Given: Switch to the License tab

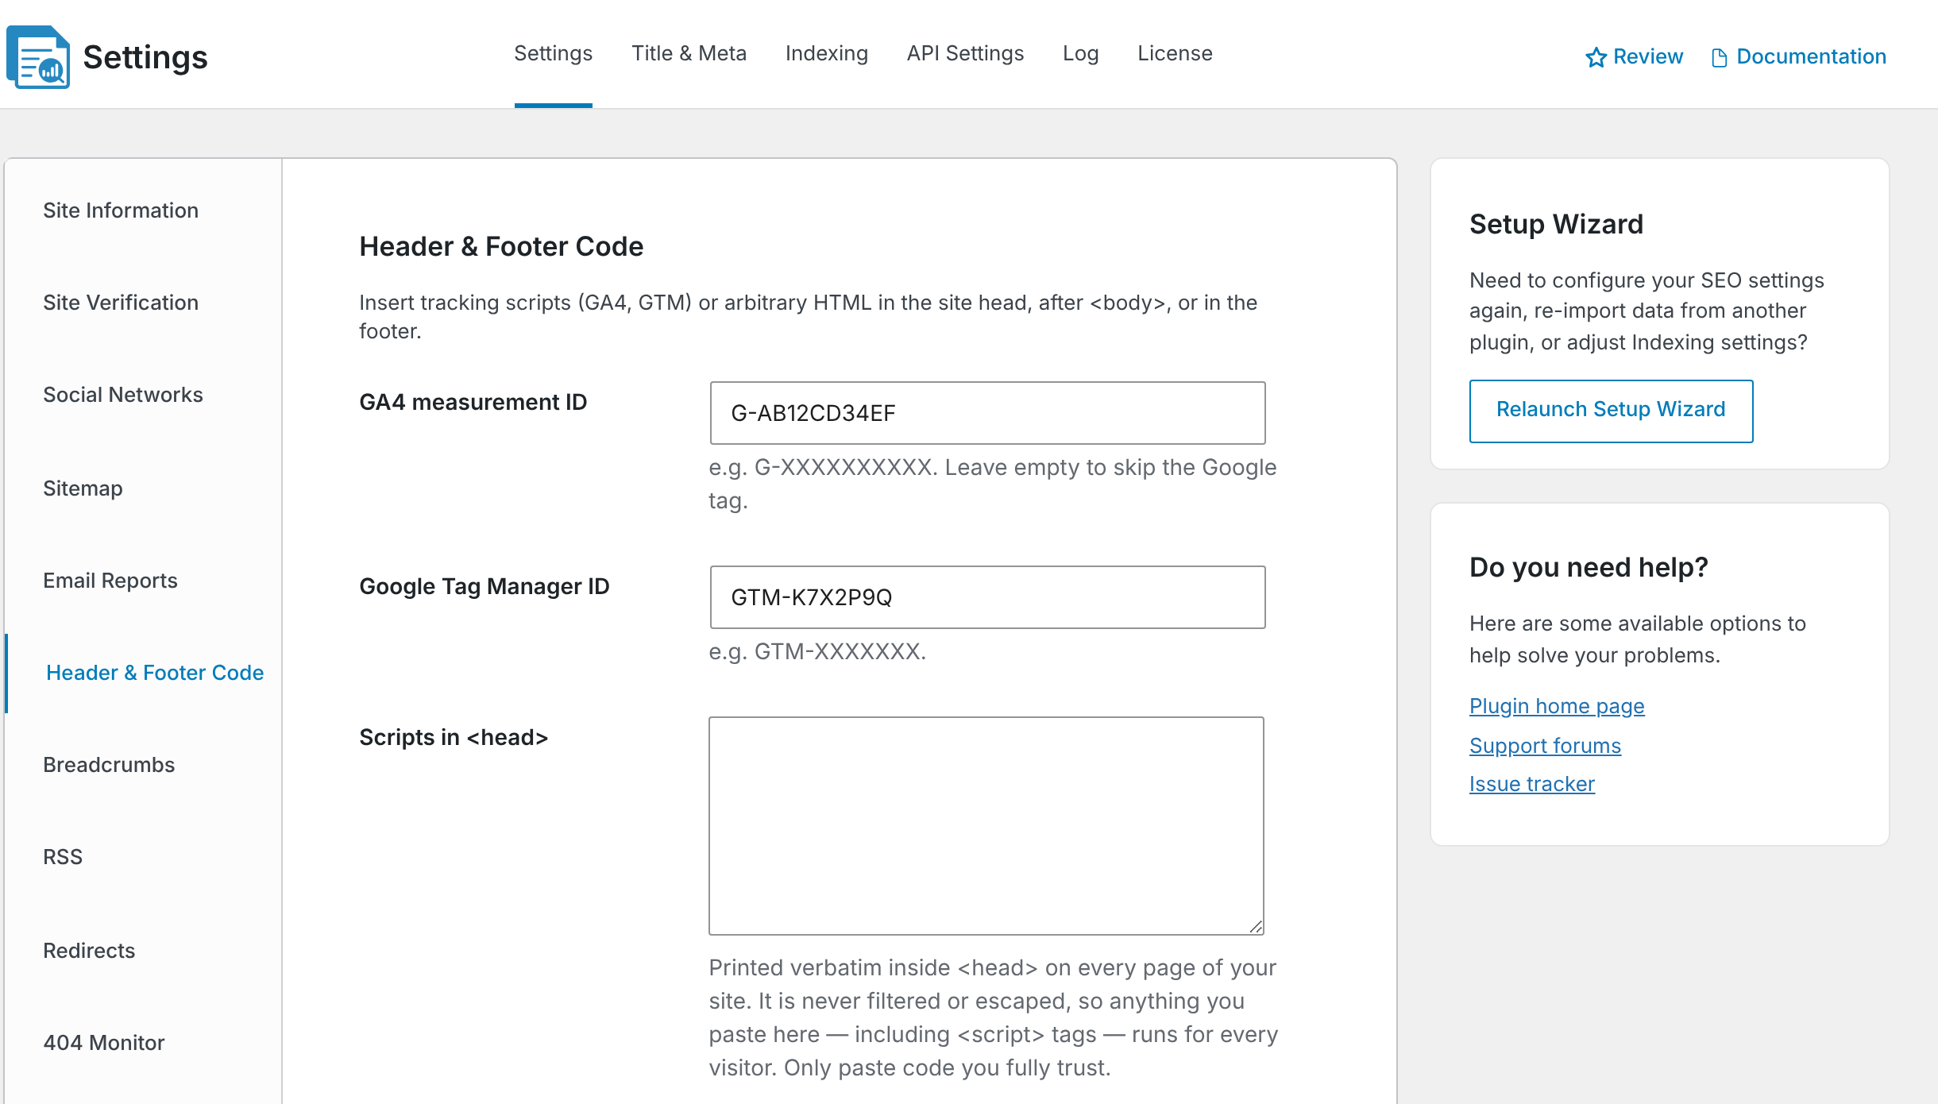Looking at the screenshot, I should 1176,53.
